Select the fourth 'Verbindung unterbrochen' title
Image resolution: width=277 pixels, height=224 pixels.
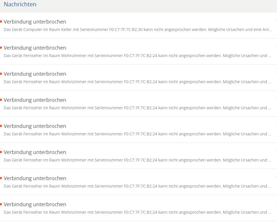[x=35, y=100]
